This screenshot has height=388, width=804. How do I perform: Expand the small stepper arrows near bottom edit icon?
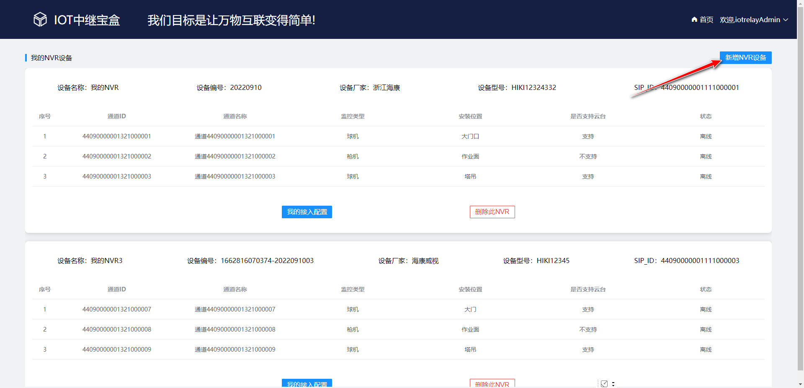613,383
